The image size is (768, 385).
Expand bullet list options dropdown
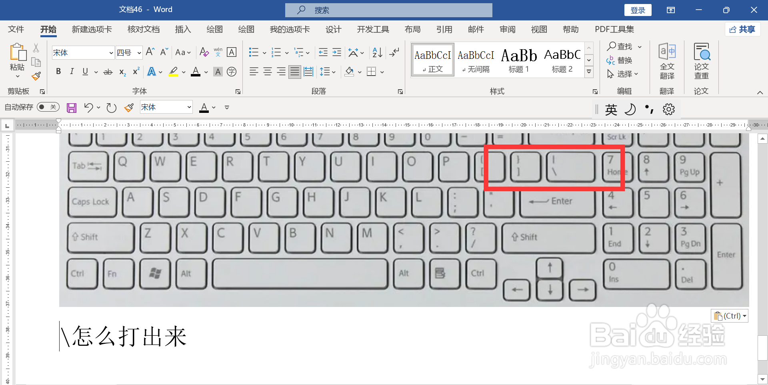pos(264,52)
